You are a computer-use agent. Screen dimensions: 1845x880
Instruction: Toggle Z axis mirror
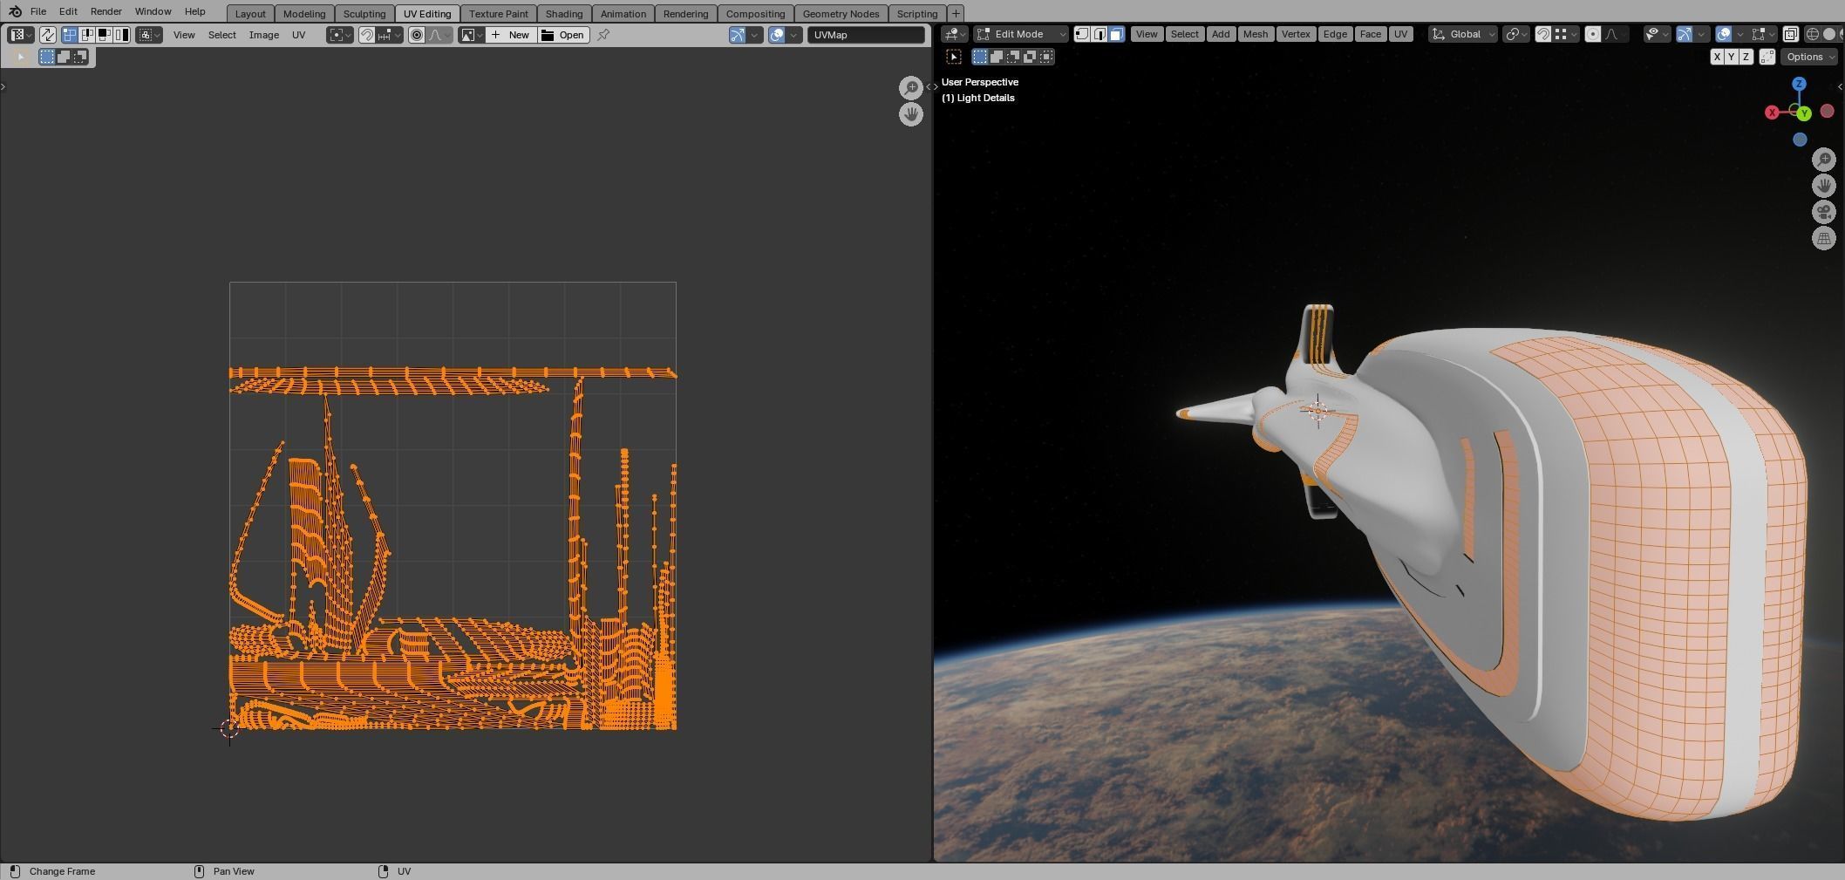coord(1746,57)
